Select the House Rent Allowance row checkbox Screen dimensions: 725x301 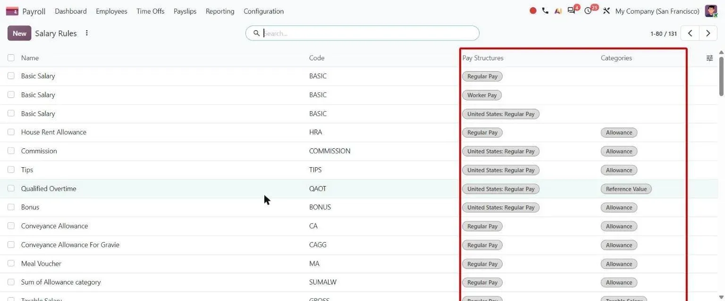click(11, 132)
